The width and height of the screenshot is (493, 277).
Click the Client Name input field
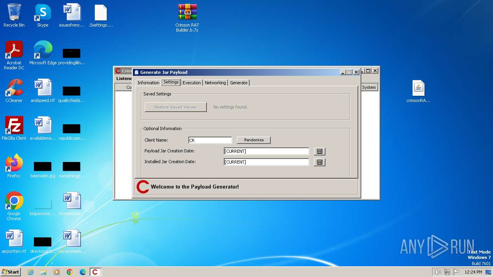coord(210,140)
